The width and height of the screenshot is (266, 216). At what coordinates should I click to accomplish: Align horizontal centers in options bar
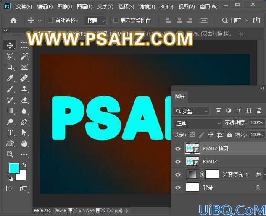click(x=179, y=21)
